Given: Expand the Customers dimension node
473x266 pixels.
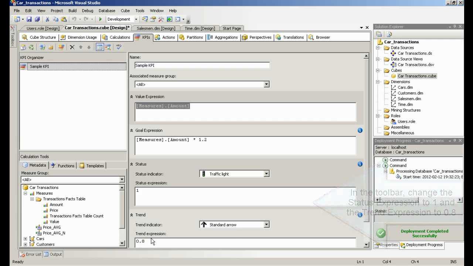Looking at the screenshot, I should [x=25, y=245].
